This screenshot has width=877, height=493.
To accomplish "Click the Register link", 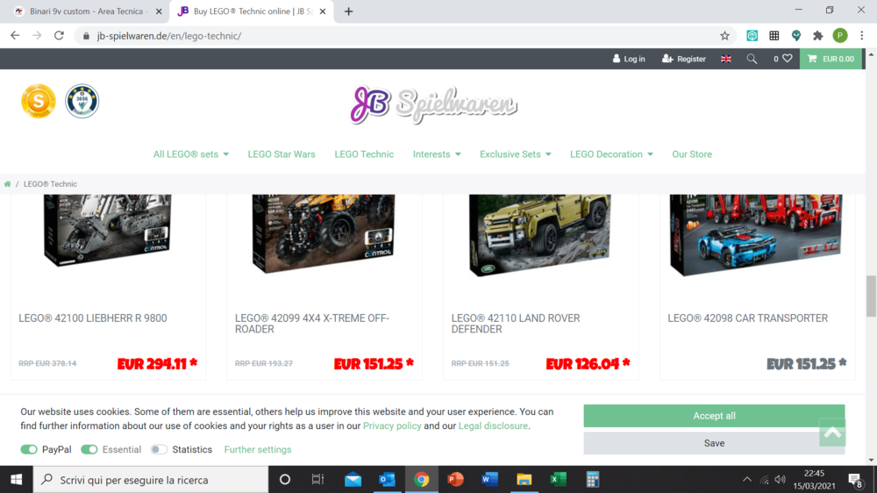I will pos(683,59).
